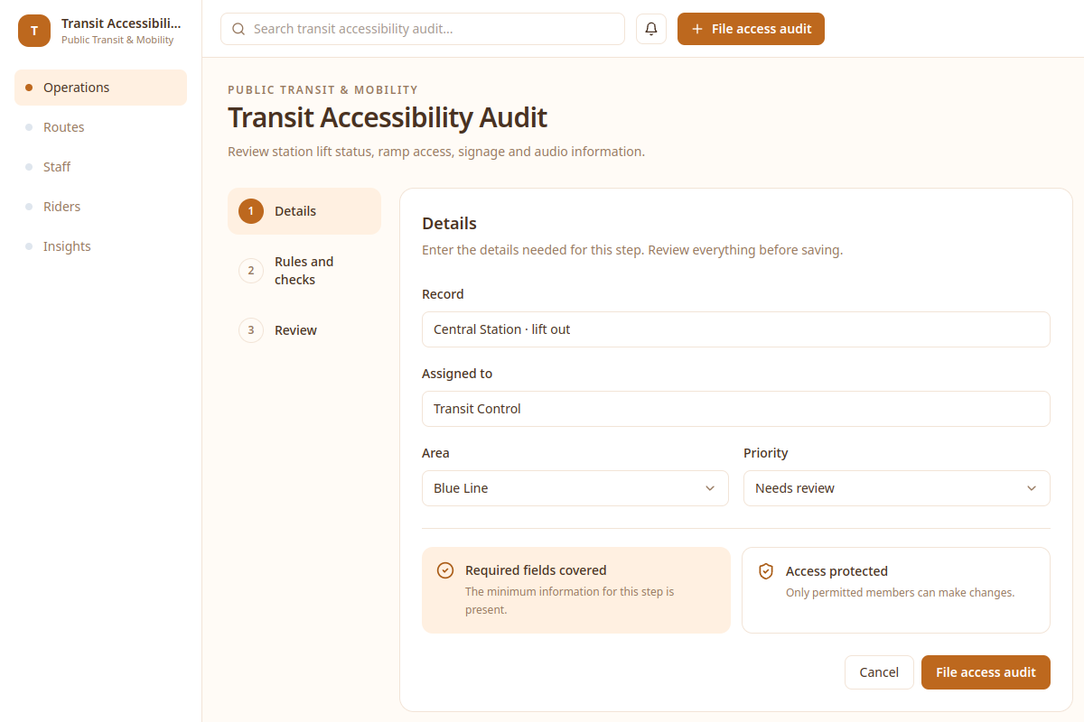1084x722 pixels.
Task: Click the shield icon beside Access protected
Action: point(766,571)
